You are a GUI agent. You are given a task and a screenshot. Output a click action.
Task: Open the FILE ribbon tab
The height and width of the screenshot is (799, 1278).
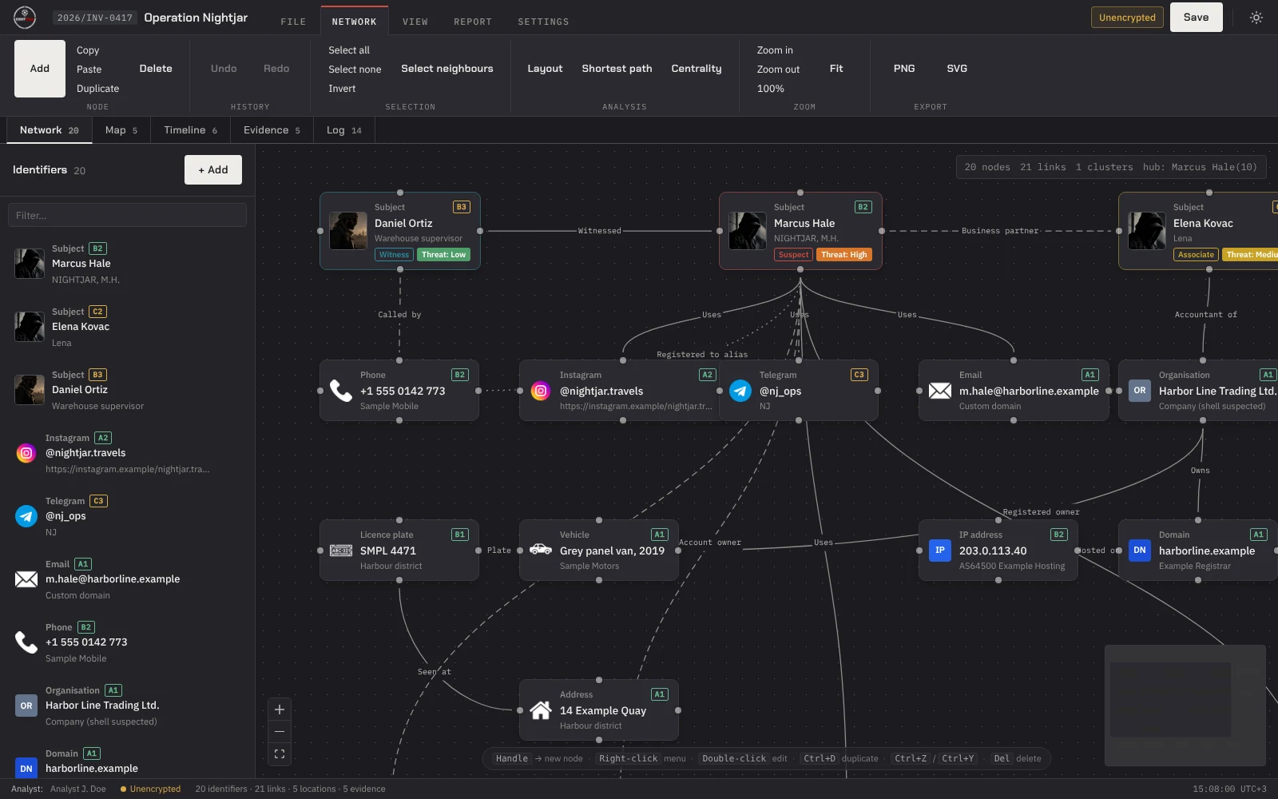[293, 22]
